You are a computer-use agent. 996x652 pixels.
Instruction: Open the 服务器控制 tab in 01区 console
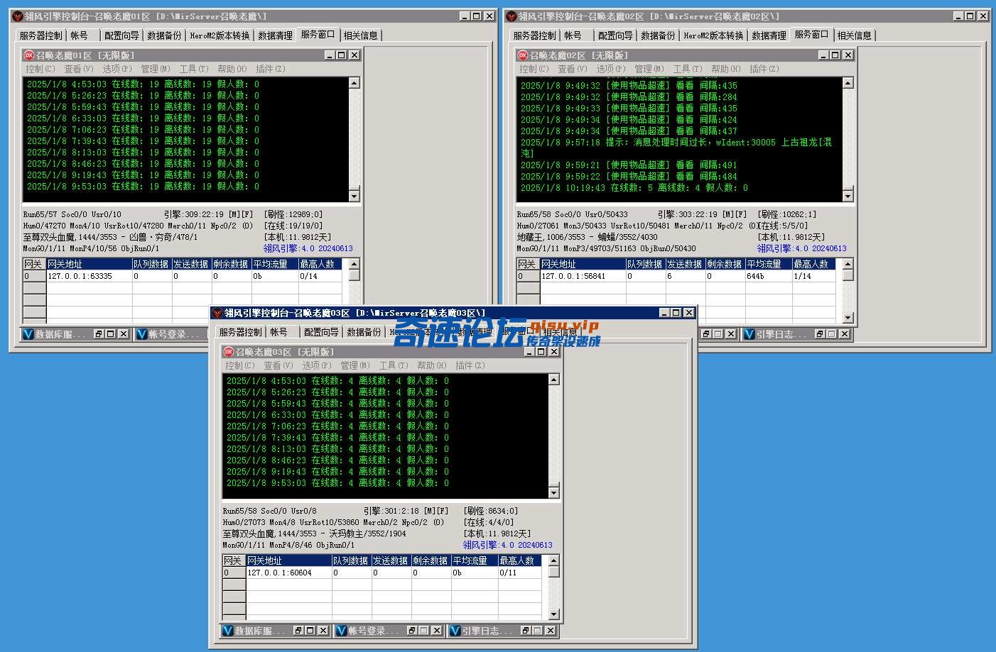41,35
